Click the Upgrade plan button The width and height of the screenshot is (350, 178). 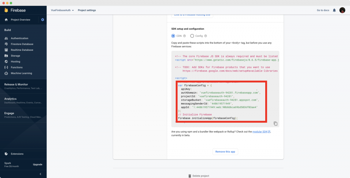(38, 164)
